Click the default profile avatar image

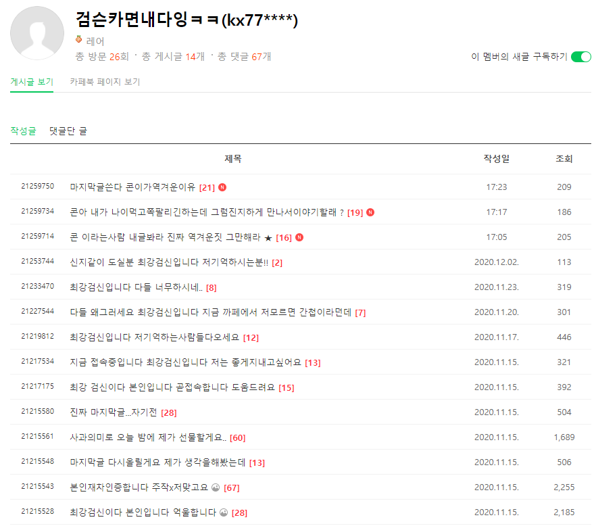[37, 34]
